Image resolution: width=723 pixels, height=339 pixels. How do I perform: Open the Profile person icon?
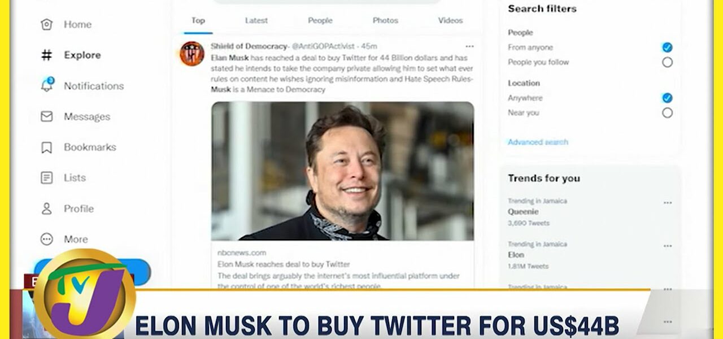tap(46, 208)
